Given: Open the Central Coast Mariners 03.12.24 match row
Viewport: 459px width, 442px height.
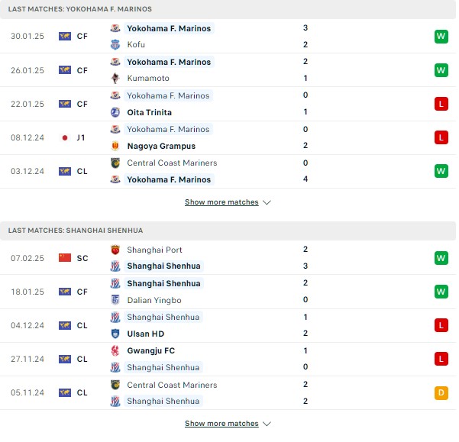Looking at the screenshot, I should point(228,172).
